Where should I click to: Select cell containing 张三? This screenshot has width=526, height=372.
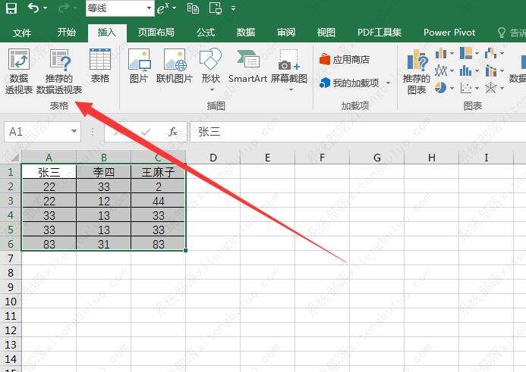click(49, 172)
